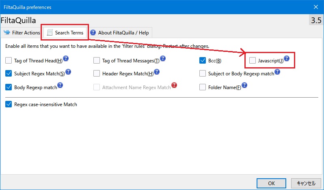Click red help icon beside Attachment Name Regex
This screenshot has width=324, height=190.
point(174,85)
